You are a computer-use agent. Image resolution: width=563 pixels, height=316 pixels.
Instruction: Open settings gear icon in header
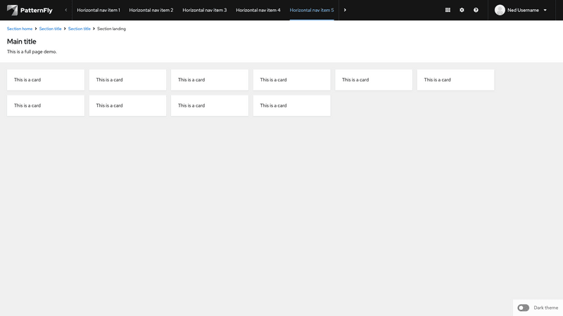tap(462, 10)
